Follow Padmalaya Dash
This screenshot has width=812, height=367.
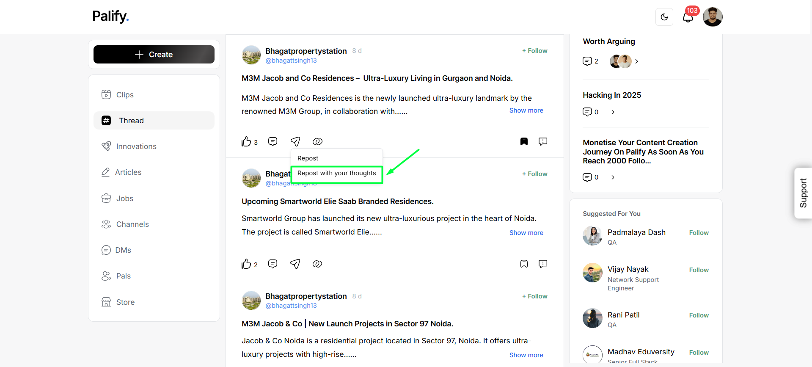click(699, 233)
